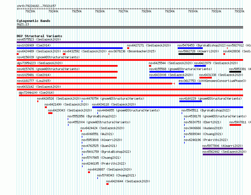Open nsv6424489 (Sedlazeck2020) label
Screen dimensions: 251x195
[39, 51]
